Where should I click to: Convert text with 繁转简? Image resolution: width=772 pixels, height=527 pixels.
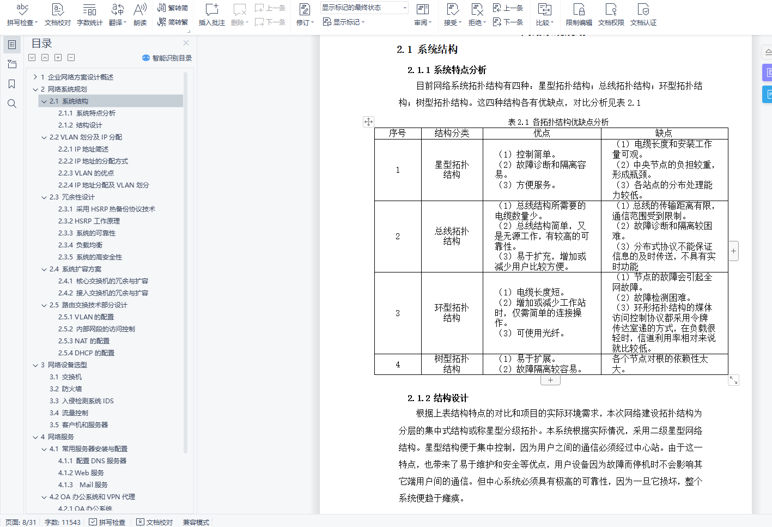[173, 8]
